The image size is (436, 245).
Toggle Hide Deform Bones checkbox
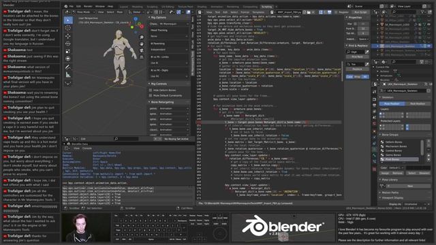[151, 91]
